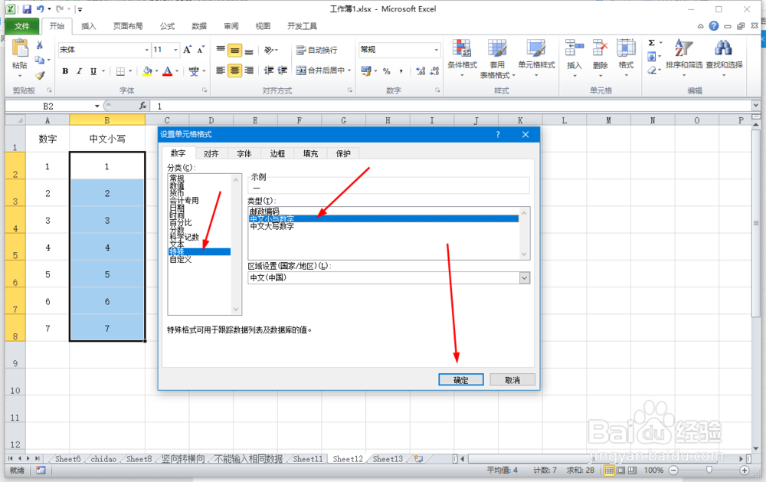
Task: Open 查找和选择 find and select
Action: coord(724,57)
